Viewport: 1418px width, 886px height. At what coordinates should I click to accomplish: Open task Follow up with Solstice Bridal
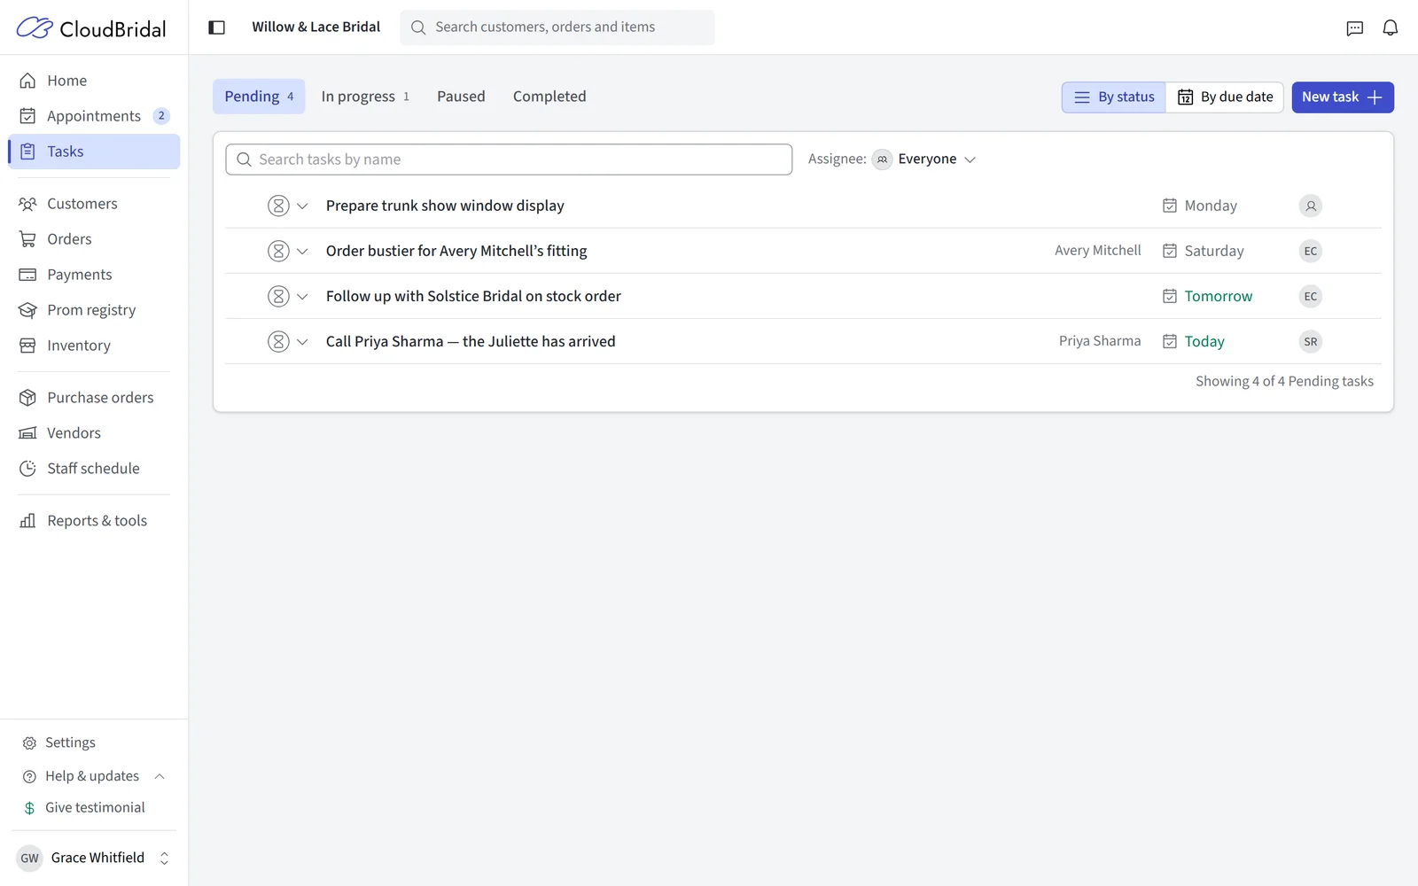[x=473, y=296]
